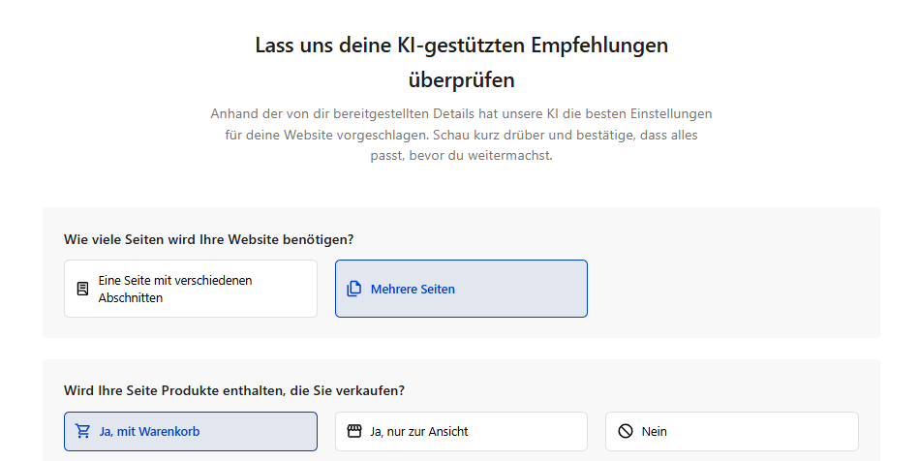
Task: Click the question 'Wie viele Seiten wird Ihre Website benötigen?'
Action: [208, 239]
